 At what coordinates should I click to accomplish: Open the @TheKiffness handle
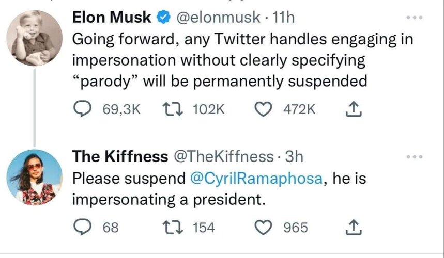coord(223,156)
